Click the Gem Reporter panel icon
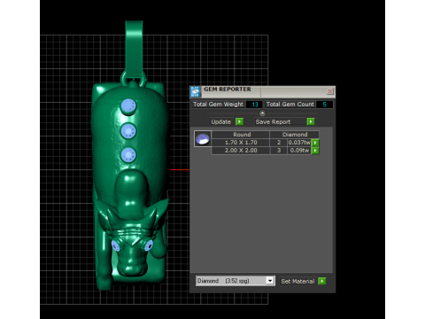The width and height of the screenshot is (425, 319). click(x=195, y=91)
